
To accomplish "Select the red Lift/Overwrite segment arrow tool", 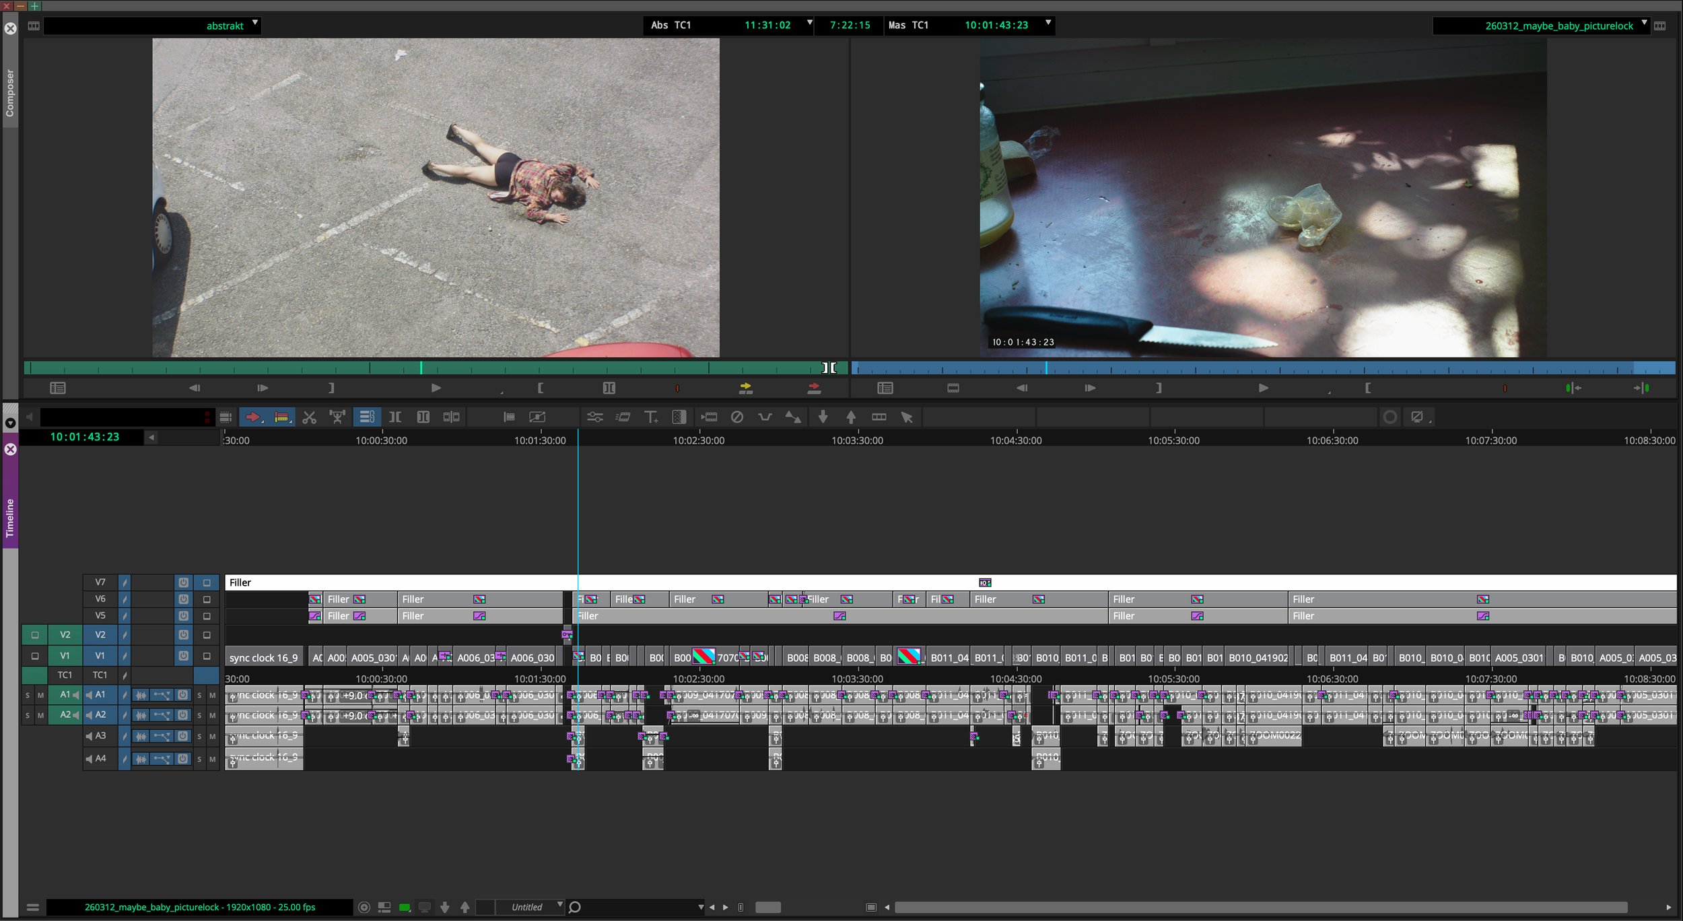I will click(x=253, y=417).
